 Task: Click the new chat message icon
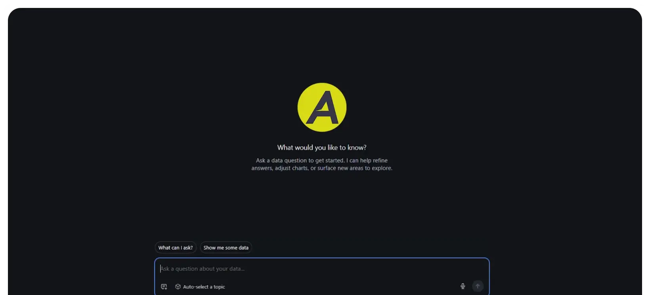(x=164, y=287)
